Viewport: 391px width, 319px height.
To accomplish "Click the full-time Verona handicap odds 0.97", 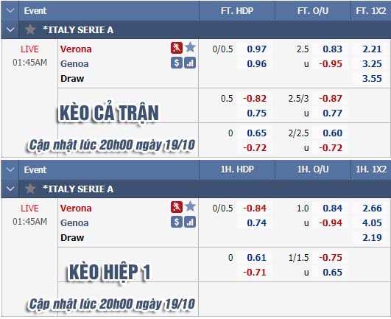I will click(256, 49).
